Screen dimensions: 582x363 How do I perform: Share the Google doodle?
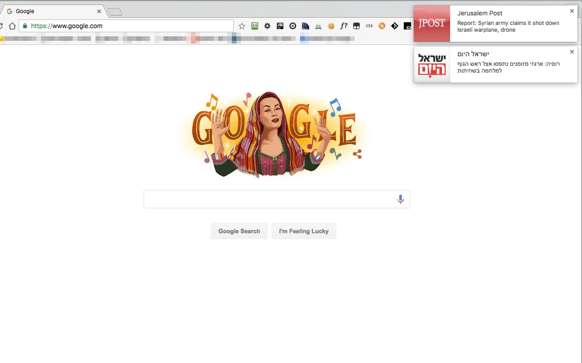357,154
